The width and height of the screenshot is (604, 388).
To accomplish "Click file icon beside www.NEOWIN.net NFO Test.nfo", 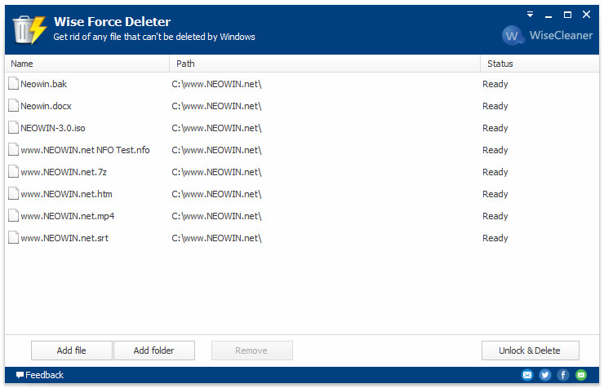I will pyautogui.click(x=14, y=149).
